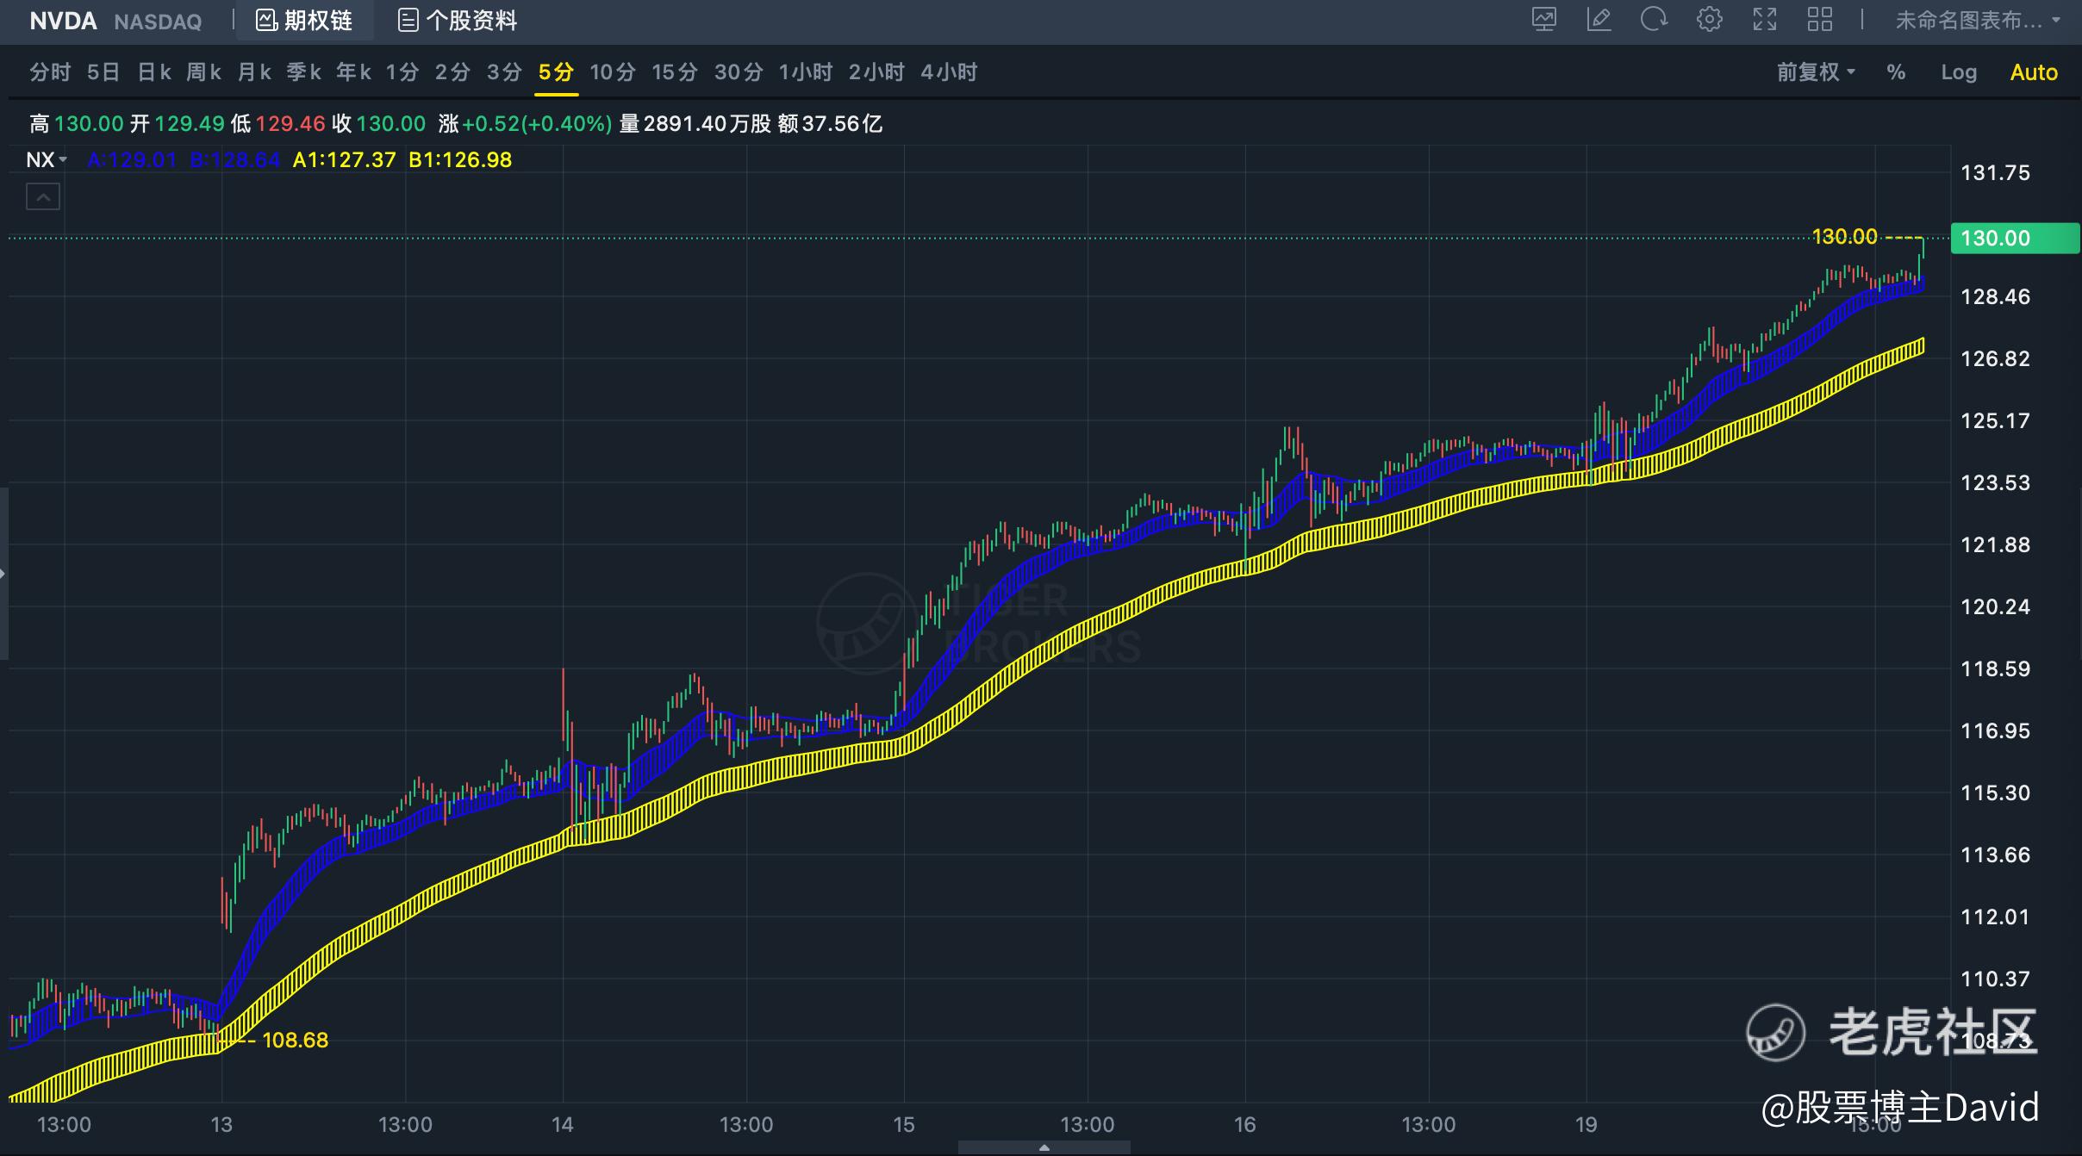Viewport: 2082px width, 1156px height.
Task: Select 15分 interval
Action: click(x=675, y=72)
